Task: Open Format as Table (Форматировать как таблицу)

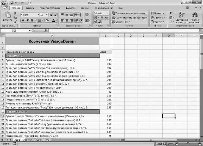Action: point(130,17)
